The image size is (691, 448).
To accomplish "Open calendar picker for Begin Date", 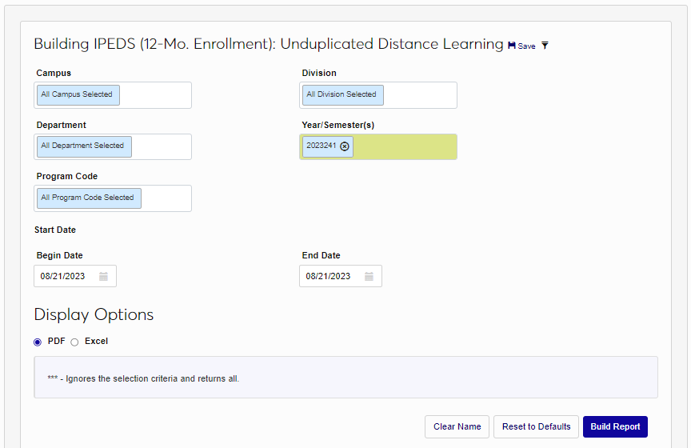I will click(103, 277).
